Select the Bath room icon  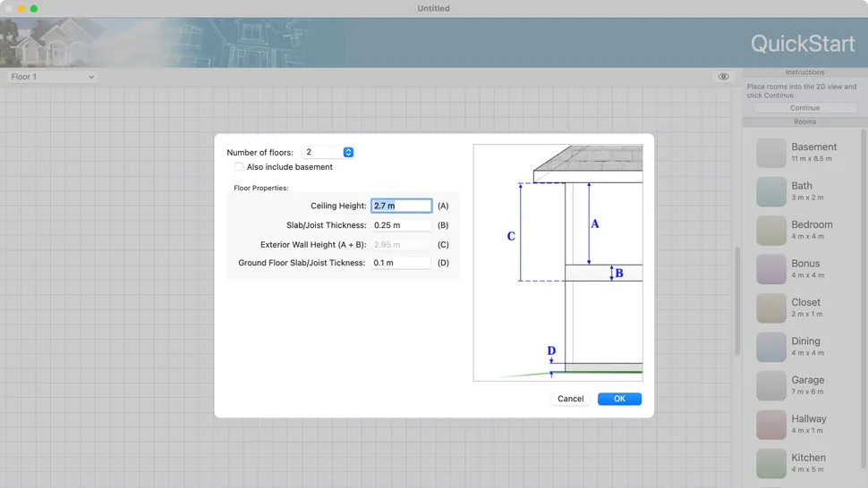tap(770, 191)
